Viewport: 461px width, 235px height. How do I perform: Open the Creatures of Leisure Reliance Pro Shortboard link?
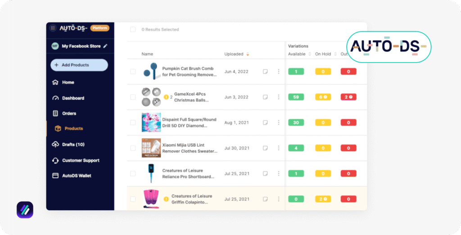click(x=188, y=174)
